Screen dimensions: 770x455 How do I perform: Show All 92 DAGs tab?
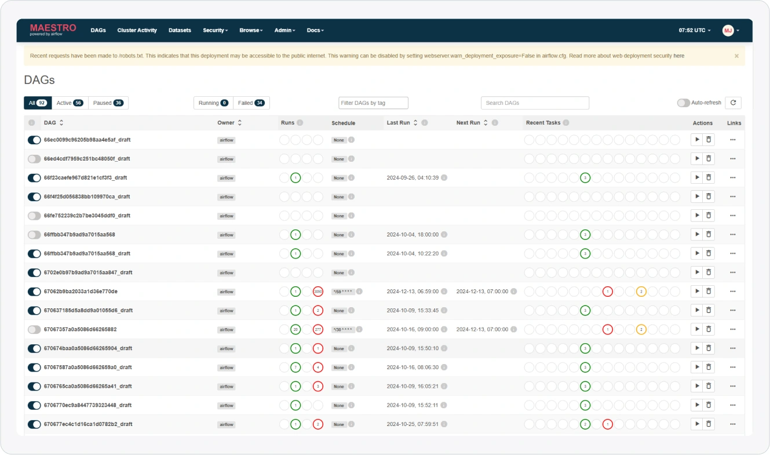pos(38,103)
